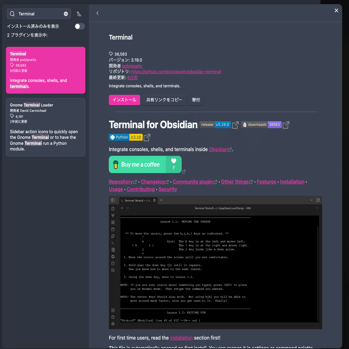The height and width of the screenshot is (349, 349).
Task: Open external link icon beside downloads badge
Action: (x=286, y=125)
